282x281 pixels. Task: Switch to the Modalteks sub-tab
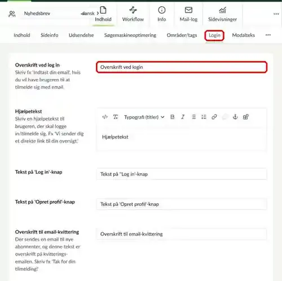(244, 35)
